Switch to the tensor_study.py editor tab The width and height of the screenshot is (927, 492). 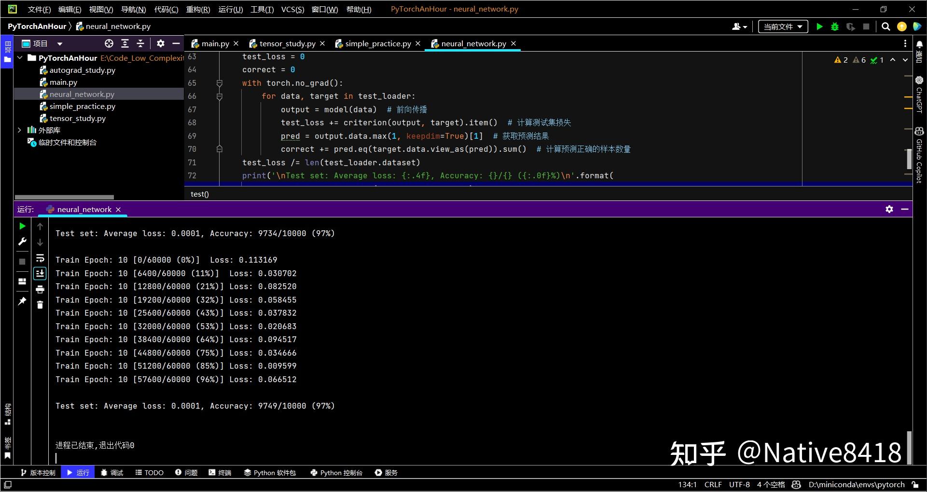pos(286,43)
